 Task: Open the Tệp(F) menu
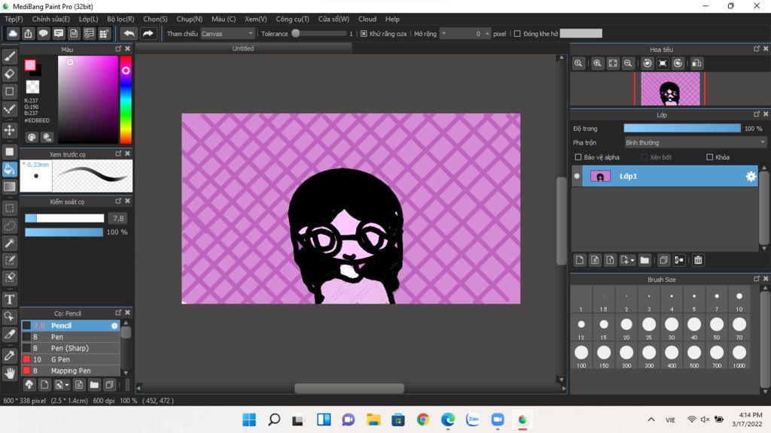14,19
